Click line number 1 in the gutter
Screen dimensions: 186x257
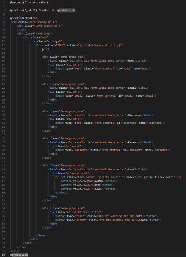click(4, 3)
